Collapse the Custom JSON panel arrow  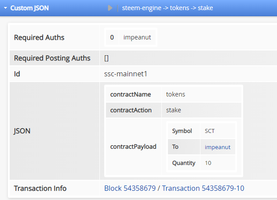click(5, 8)
